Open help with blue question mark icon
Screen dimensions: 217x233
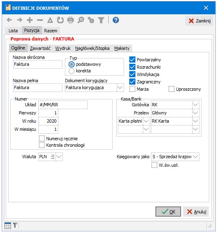coord(116,20)
